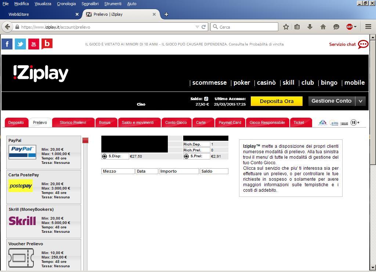
Task: Click the Skrill logo
Action: pyautogui.click(x=22, y=221)
